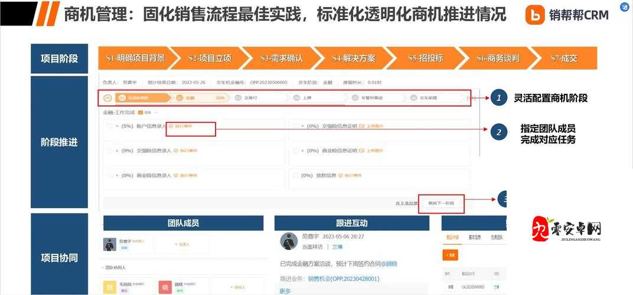Click the 上牌 stage's circle icon
Viewport: 633px width, 295px height.
point(296,98)
